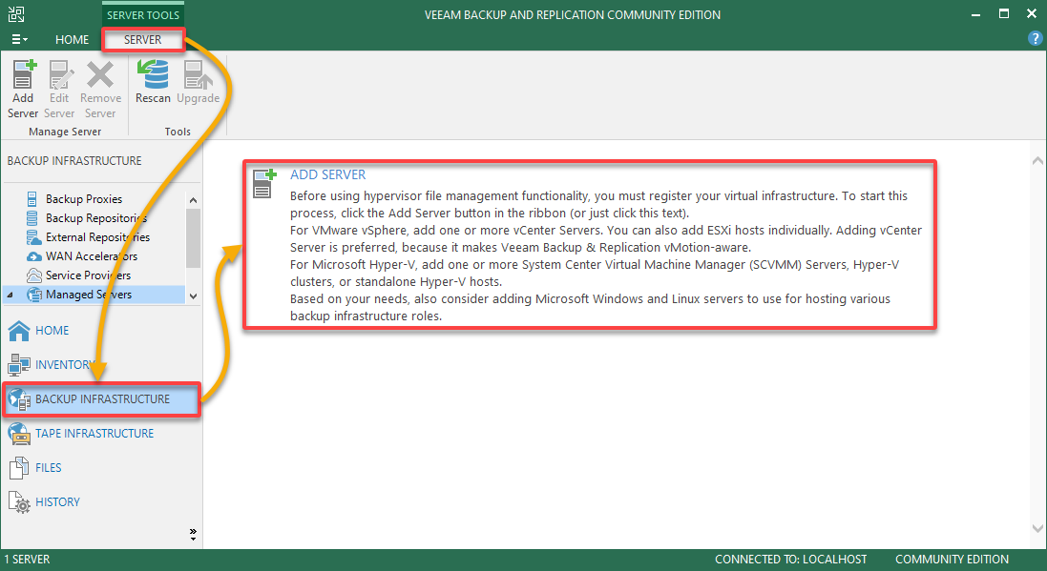Screen dimensions: 1047x571
Task: Click the Service Providers icon
Action: [34, 275]
